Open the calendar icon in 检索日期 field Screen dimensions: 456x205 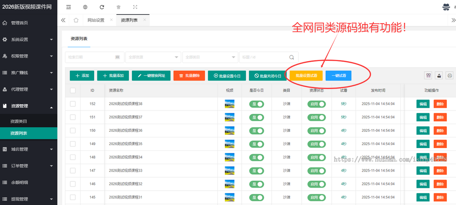click(x=117, y=57)
